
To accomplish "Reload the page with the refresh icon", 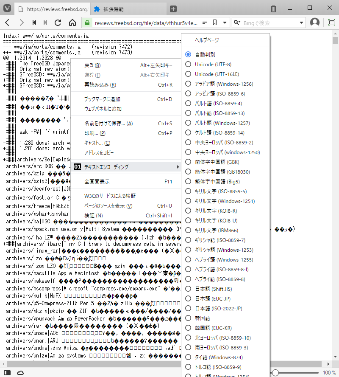I will pyautogui.click(x=58, y=23).
